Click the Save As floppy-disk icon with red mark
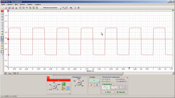Viewport: 175px width, 98px height. click(13, 8)
